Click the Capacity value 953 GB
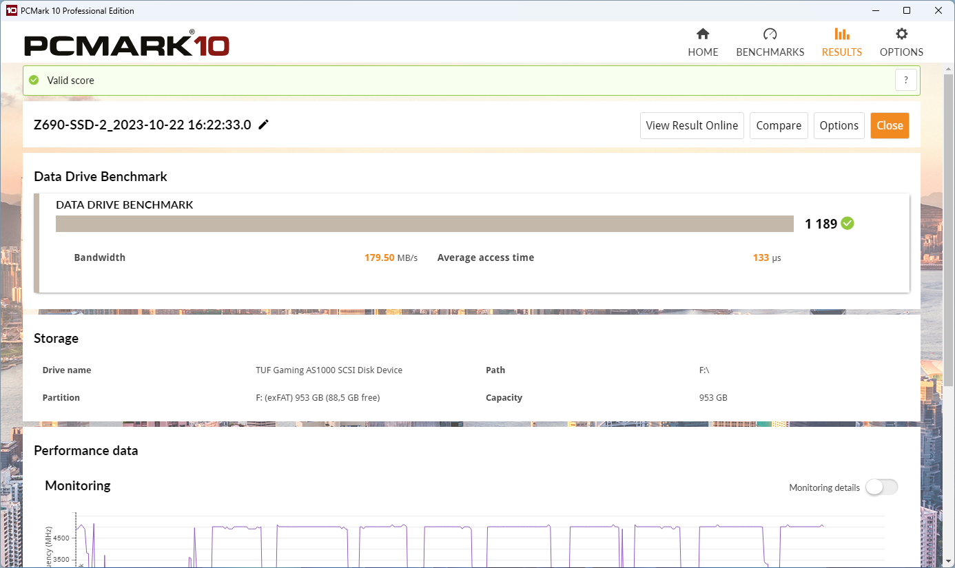 (713, 397)
